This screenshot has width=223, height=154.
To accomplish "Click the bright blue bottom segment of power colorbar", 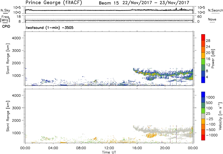I will 203,80.
